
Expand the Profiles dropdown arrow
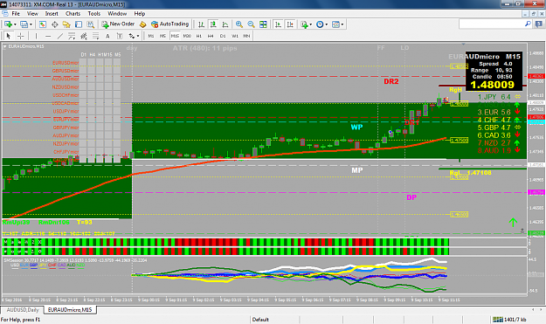point(31,24)
